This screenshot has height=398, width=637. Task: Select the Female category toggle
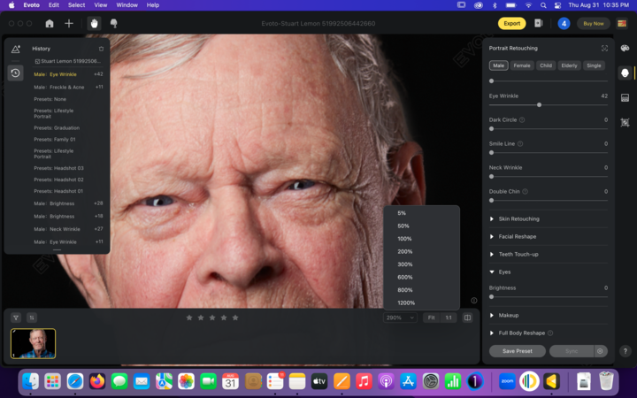click(x=522, y=65)
